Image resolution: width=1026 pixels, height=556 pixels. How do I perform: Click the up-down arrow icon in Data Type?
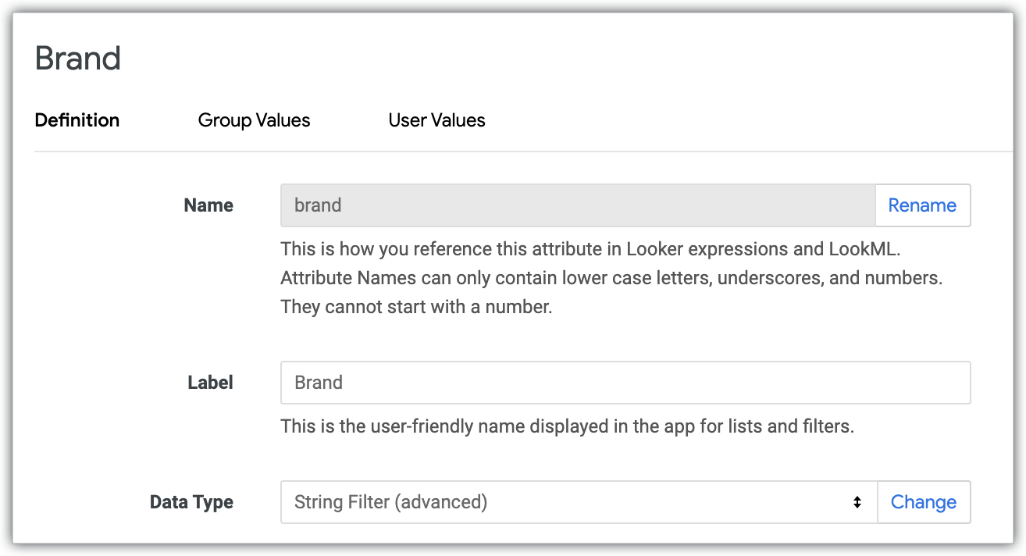point(857,502)
